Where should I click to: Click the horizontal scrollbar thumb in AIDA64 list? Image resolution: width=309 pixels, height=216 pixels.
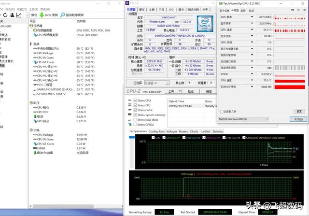pos(63,206)
